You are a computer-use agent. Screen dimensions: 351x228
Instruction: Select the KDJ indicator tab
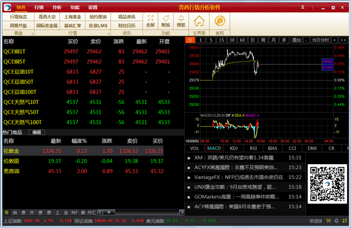(233, 148)
